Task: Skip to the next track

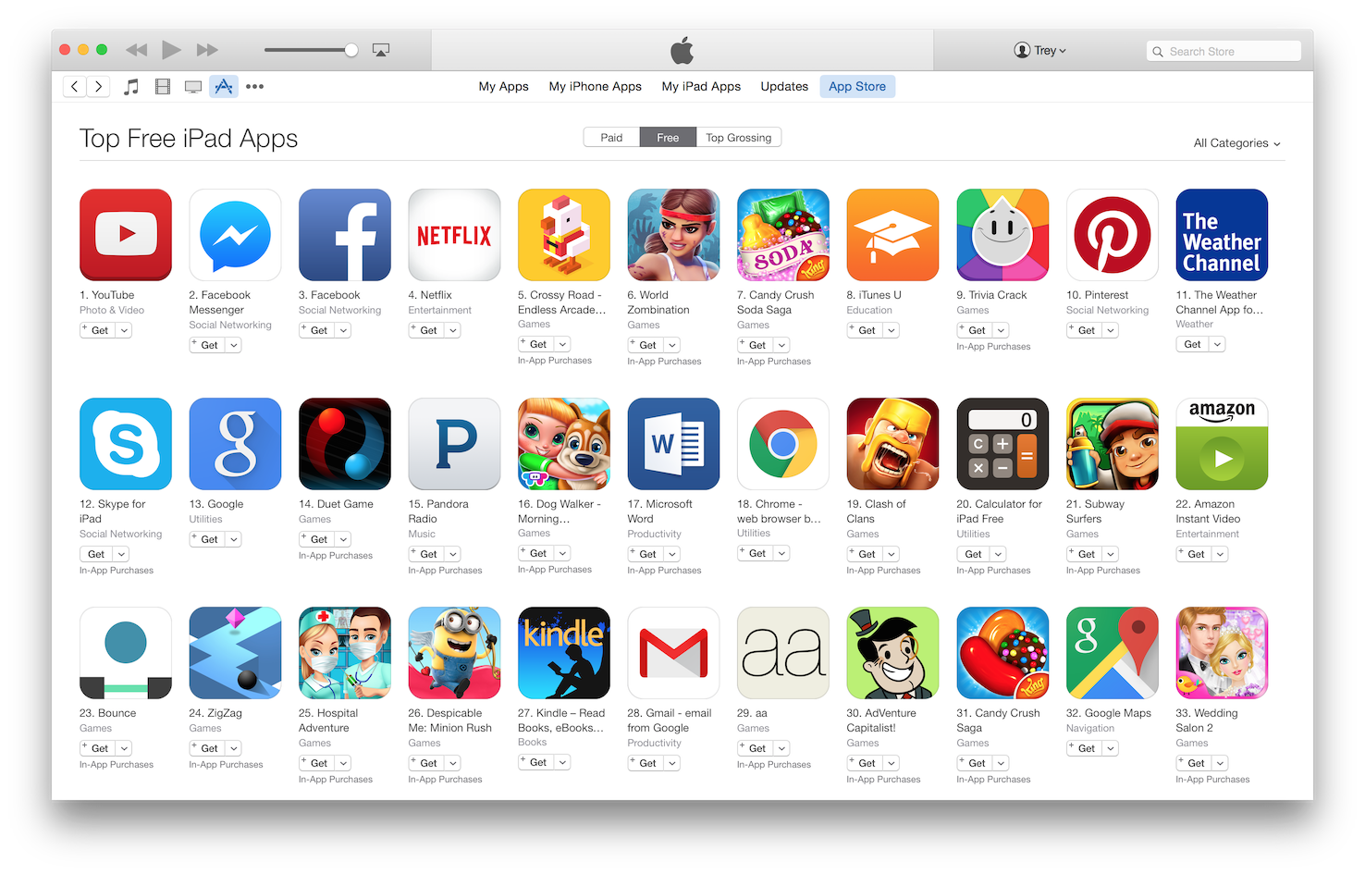Action: [x=208, y=50]
